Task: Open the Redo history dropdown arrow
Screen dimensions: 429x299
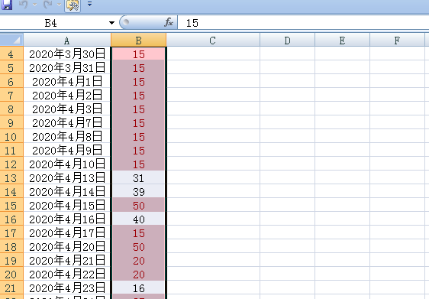Action: (x=59, y=5)
